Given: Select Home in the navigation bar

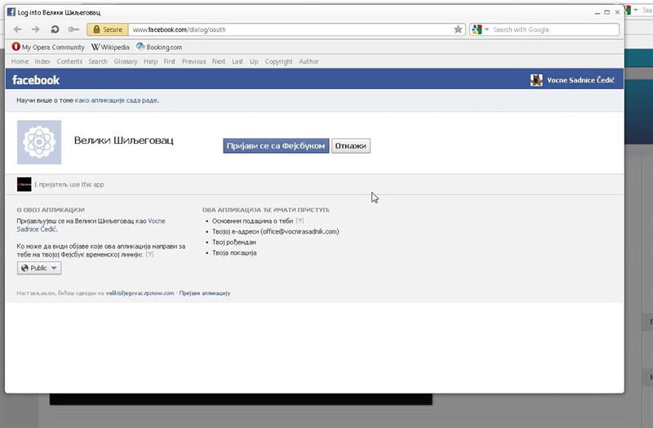Looking at the screenshot, I should click(20, 61).
